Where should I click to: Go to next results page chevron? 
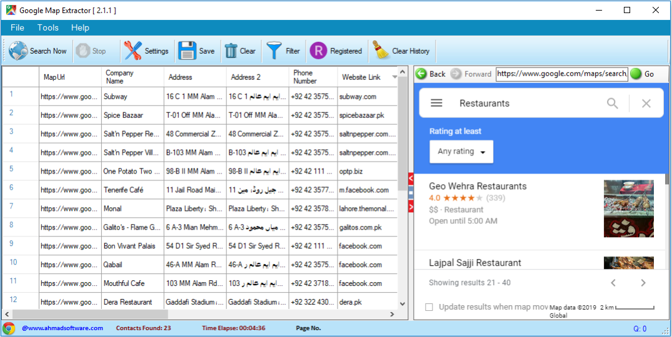[643, 283]
